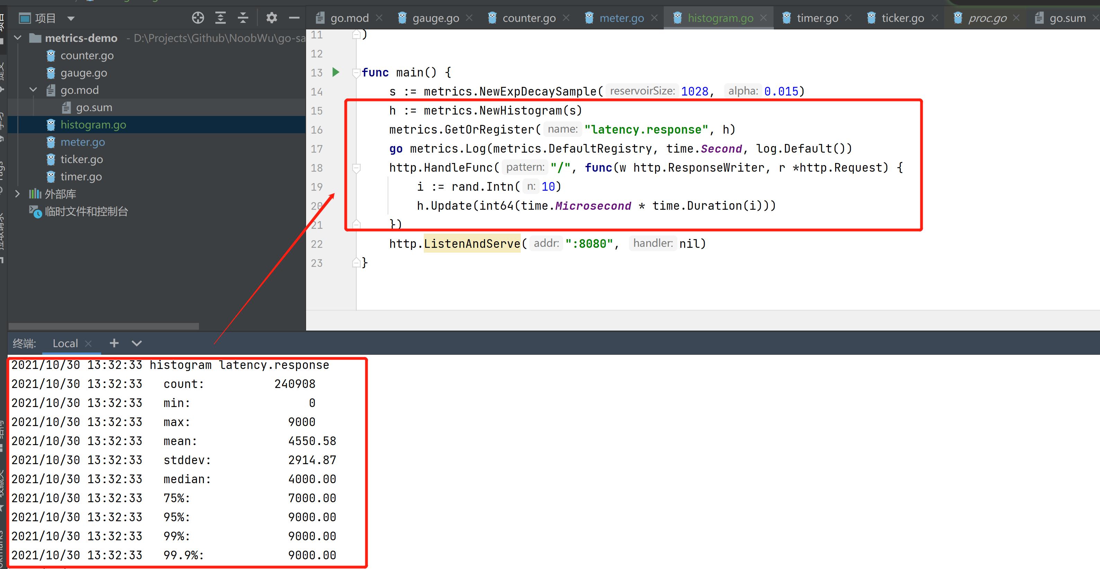The height and width of the screenshot is (569, 1100).
Task: Switch to timer.go editor tab
Action: tap(817, 18)
